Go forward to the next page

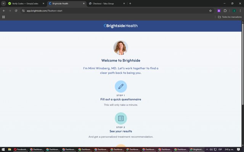tap(10, 11)
